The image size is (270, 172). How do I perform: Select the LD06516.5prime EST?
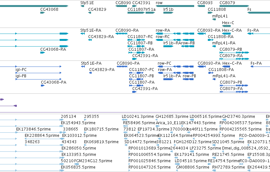192,120
